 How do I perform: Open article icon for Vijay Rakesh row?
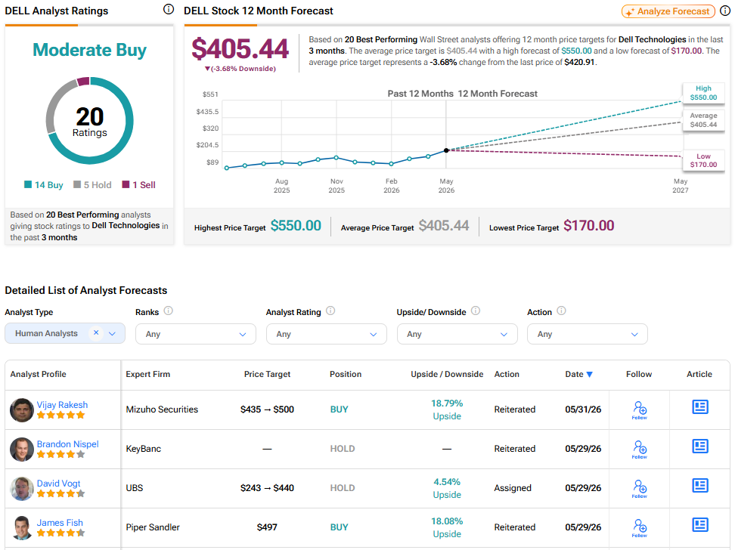[x=700, y=406]
